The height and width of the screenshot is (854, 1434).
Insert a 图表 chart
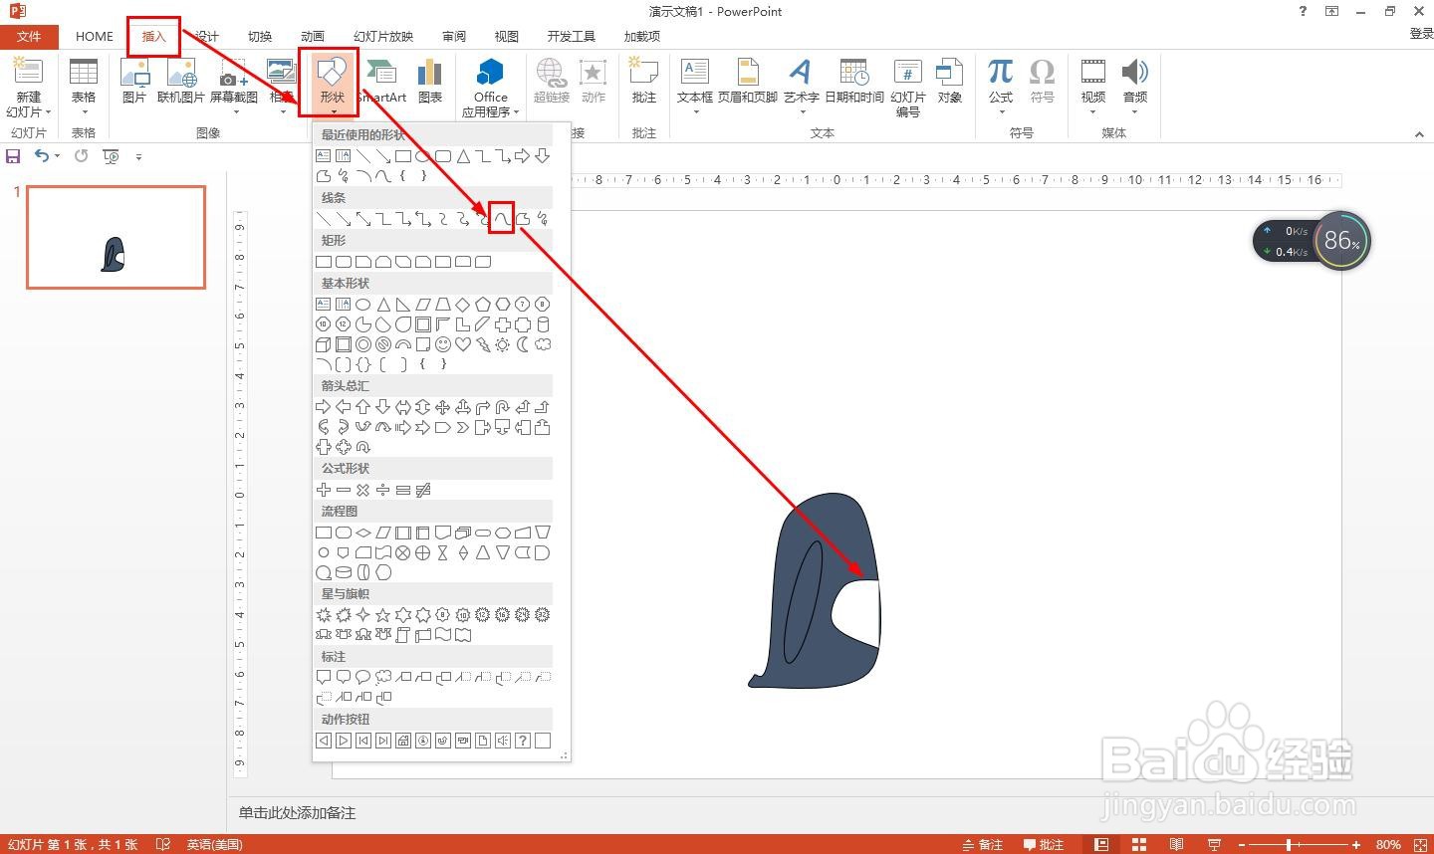[430, 81]
